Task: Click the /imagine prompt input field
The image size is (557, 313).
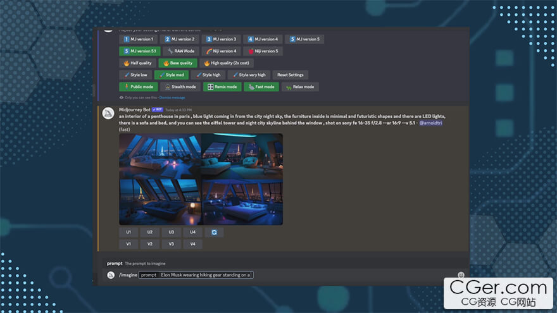Action: point(196,275)
